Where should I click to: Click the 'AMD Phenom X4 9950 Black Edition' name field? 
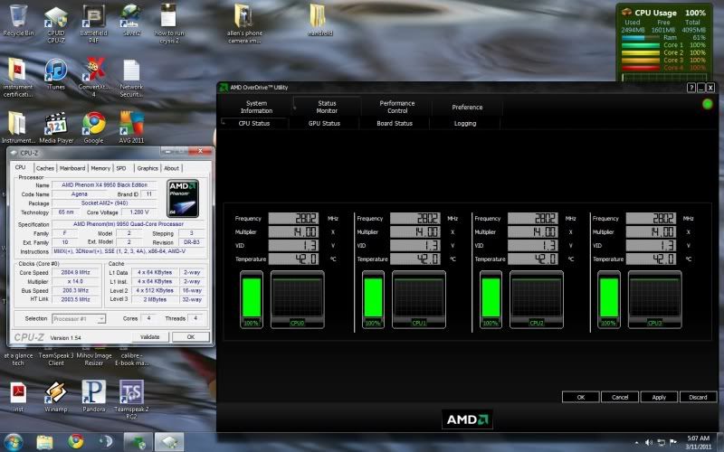(x=104, y=185)
